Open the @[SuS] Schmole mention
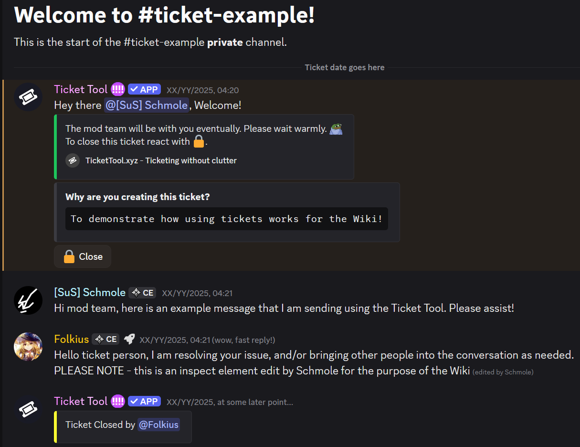This screenshot has height=447, width=580. [x=147, y=105]
